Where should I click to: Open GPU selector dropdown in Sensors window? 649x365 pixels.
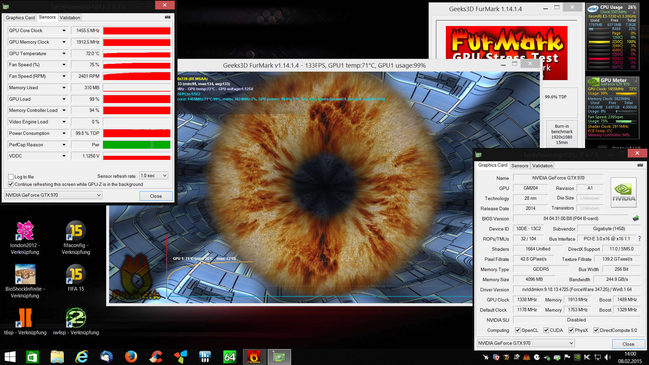coord(53,195)
